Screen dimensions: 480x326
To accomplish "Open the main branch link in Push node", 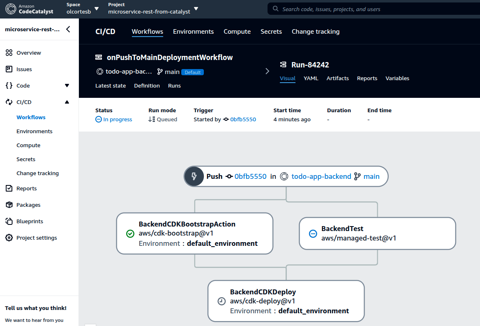I will (x=372, y=176).
